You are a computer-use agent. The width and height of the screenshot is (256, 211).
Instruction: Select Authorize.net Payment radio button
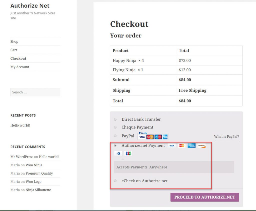[115, 145]
